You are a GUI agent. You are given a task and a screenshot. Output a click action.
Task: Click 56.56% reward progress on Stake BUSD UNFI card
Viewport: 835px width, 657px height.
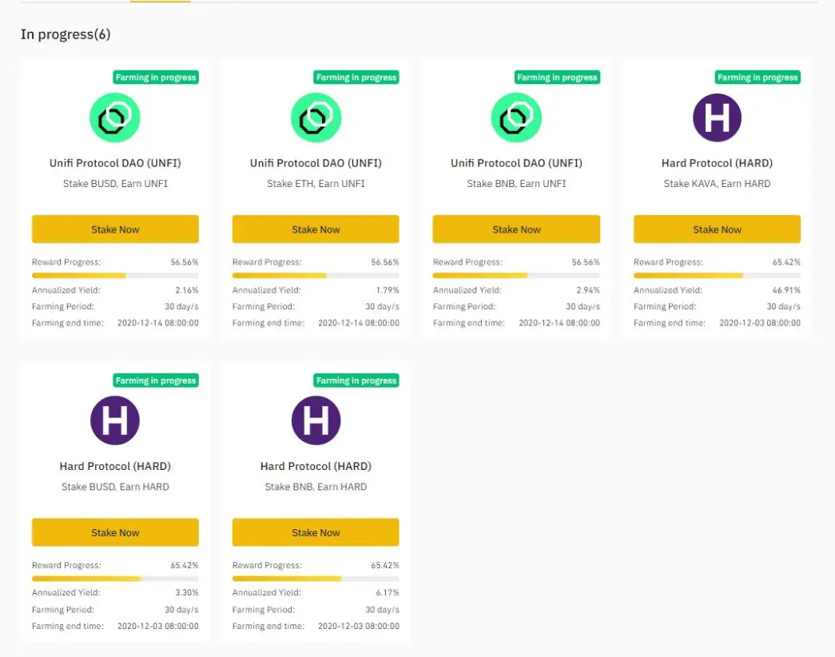pos(185,262)
